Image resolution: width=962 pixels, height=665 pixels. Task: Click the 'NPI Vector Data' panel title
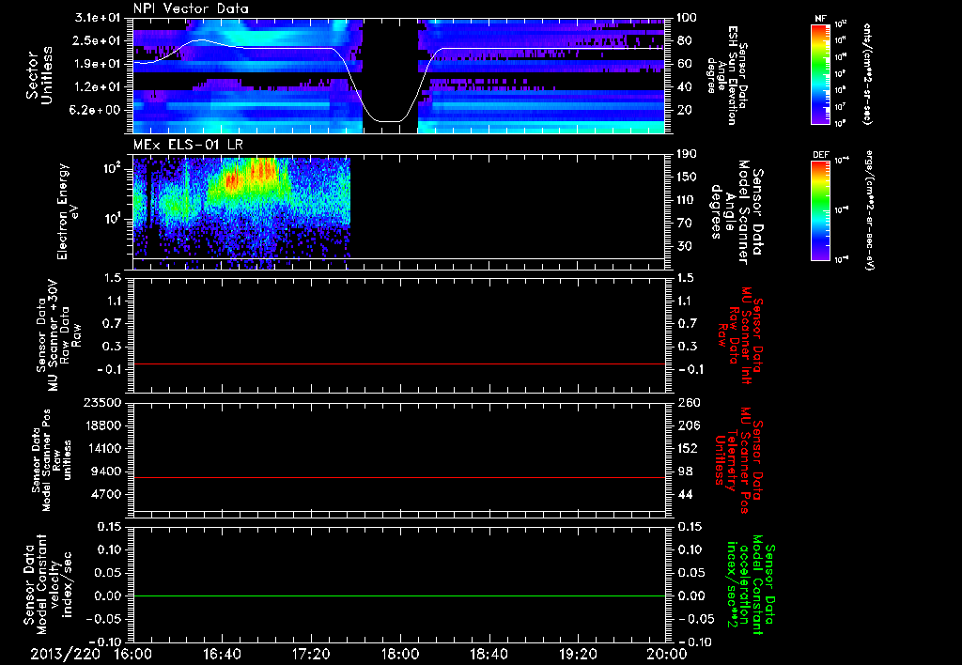191,8
